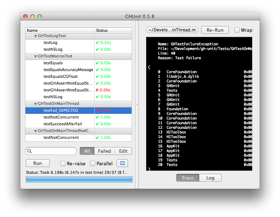
Task: Click the Name column header
Action: tap(60, 30)
